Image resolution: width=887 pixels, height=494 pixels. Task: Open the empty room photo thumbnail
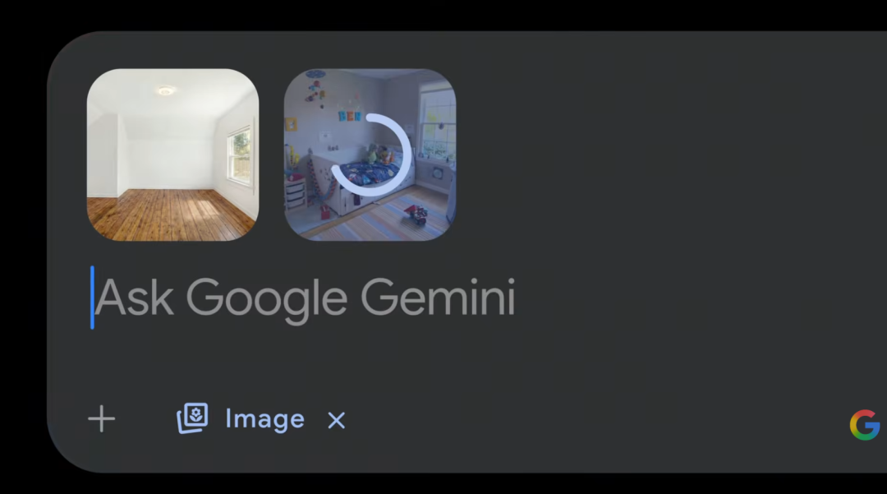[173, 155]
